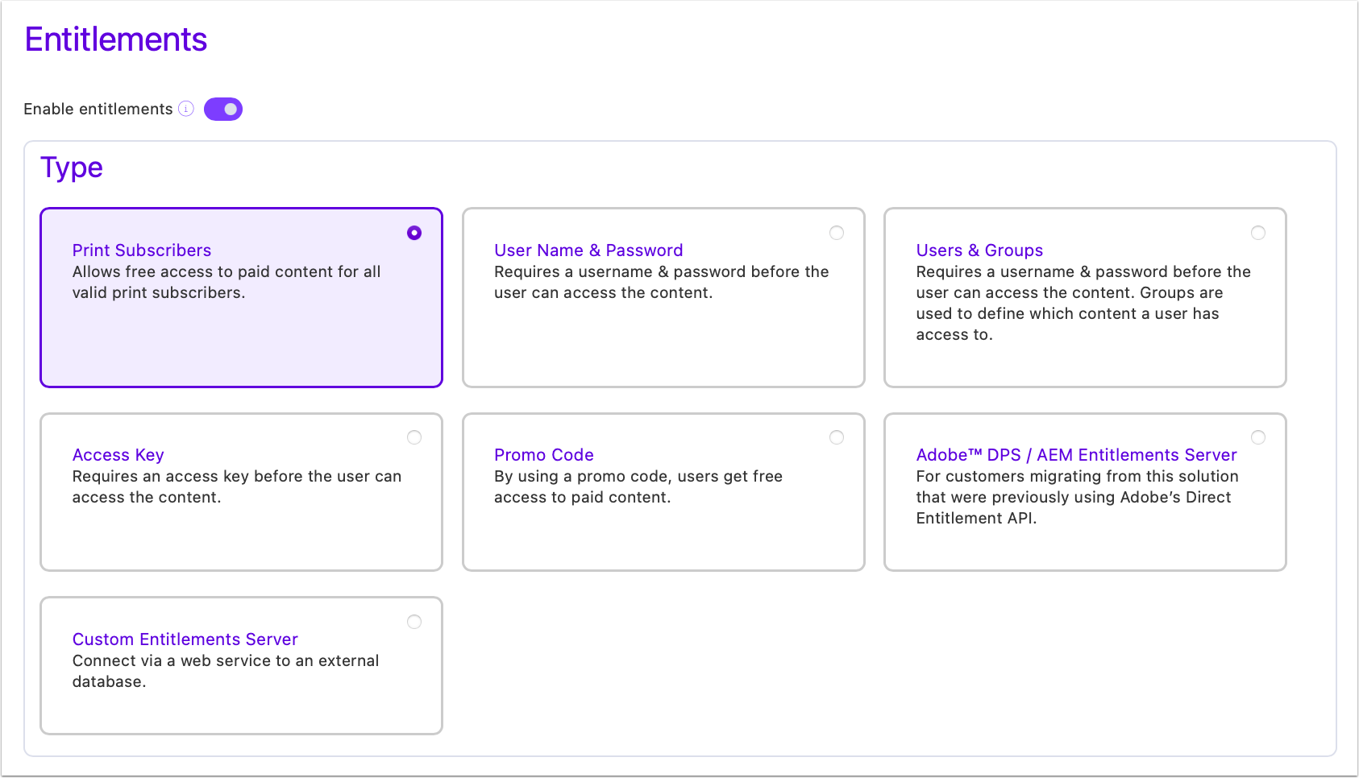Select the Promo Code radio button

pyautogui.click(x=837, y=437)
